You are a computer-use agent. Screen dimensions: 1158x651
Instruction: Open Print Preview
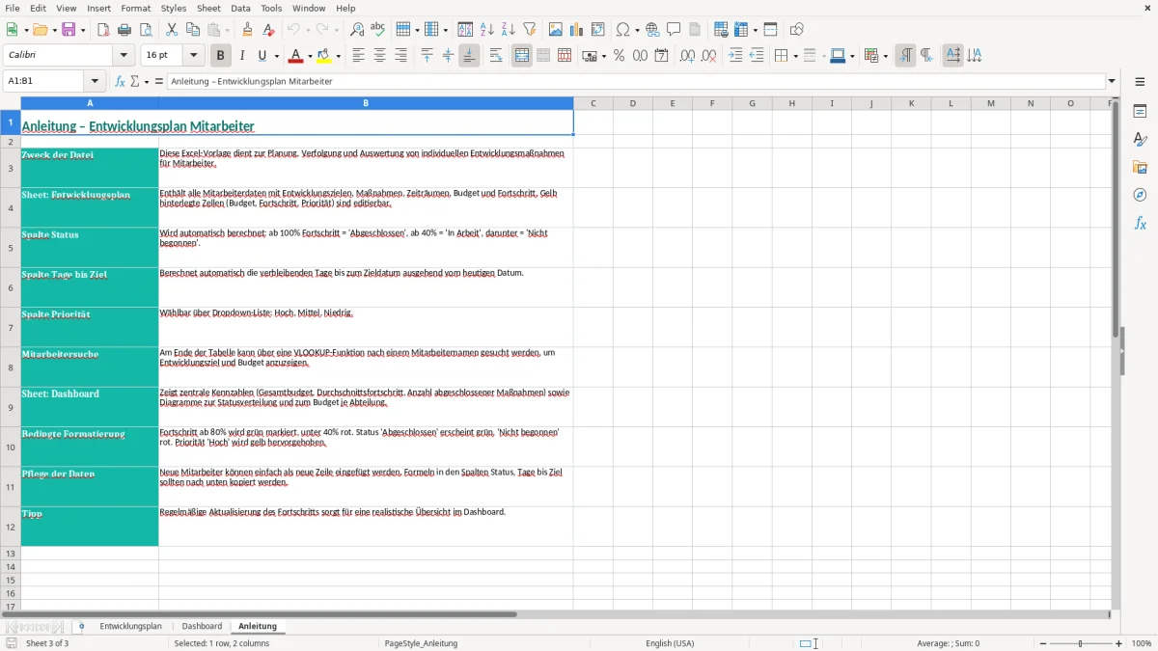click(146, 30)
